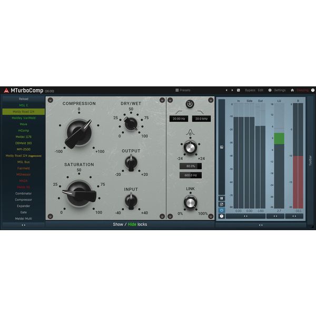The height and width of the screenshot is (316, 316).
Task: Click the meter panel document icon
Action: tap(222, 147)
